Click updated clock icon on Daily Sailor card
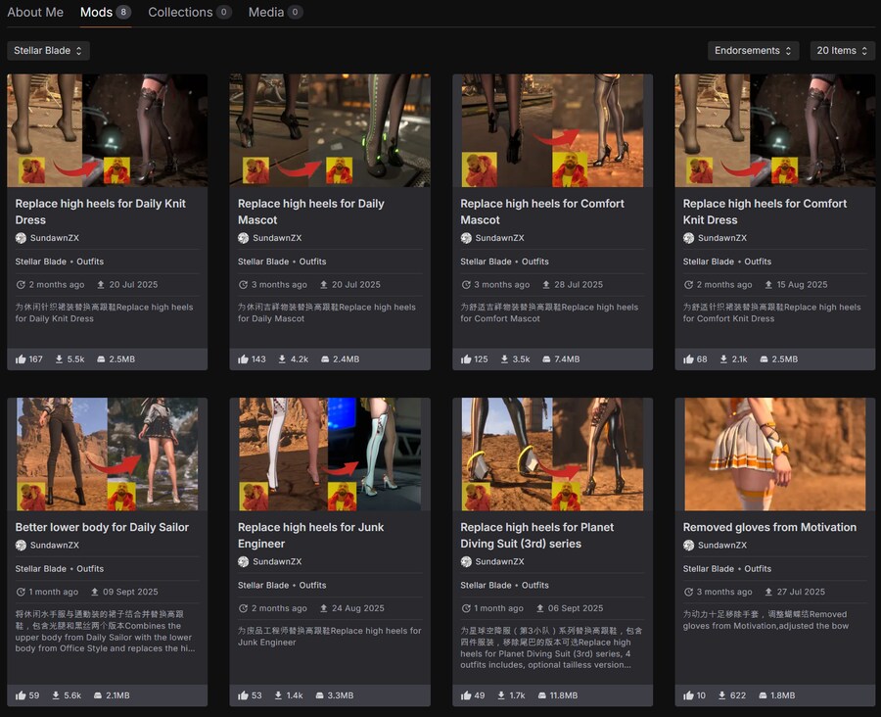 pos(21,592)
